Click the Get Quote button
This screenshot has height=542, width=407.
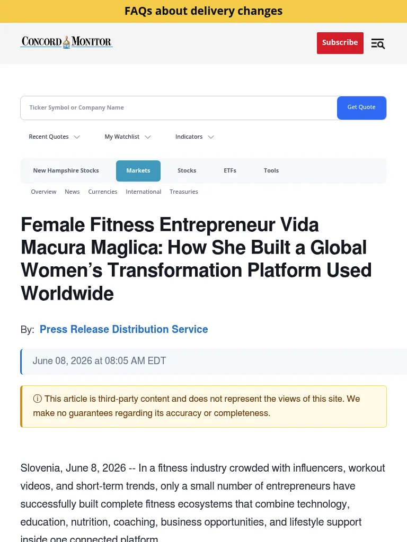click(361, 107)
